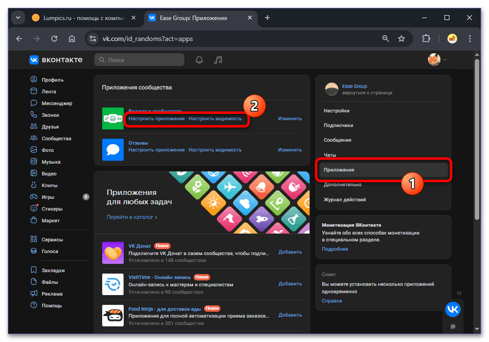Add the VK Донат app
Screen dimensions: 489x342
(290, 252)
